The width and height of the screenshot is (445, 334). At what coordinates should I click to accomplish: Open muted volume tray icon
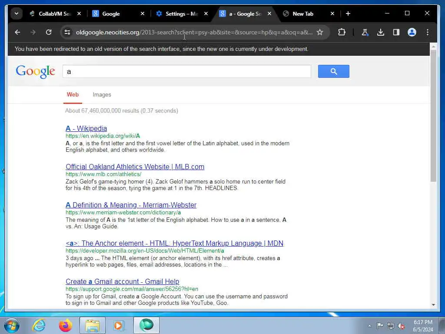click(x=401, y=326)
